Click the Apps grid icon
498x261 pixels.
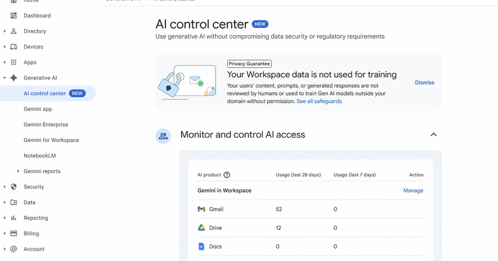click(x=14, y=62)
